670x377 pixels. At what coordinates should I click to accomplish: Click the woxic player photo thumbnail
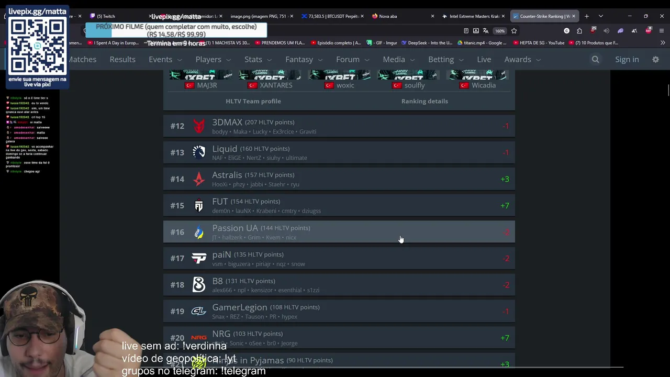(339, 75)
